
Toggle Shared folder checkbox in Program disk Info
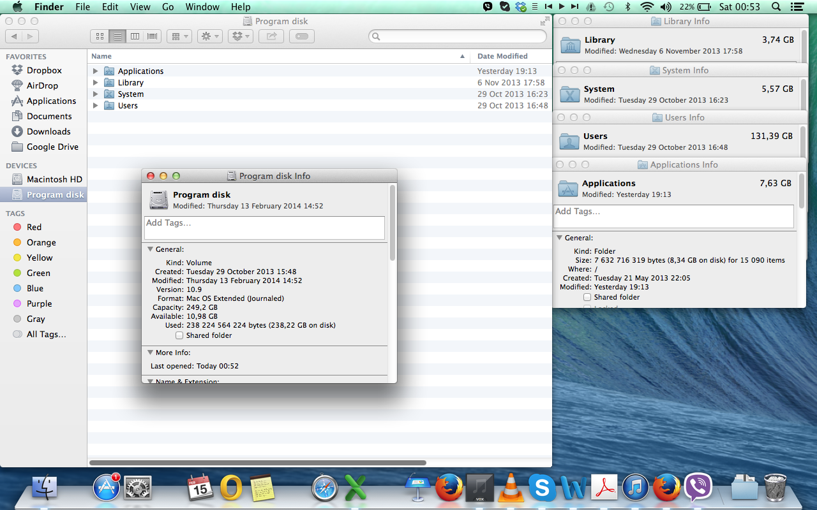pyautogui.click(x=179, y=335)
